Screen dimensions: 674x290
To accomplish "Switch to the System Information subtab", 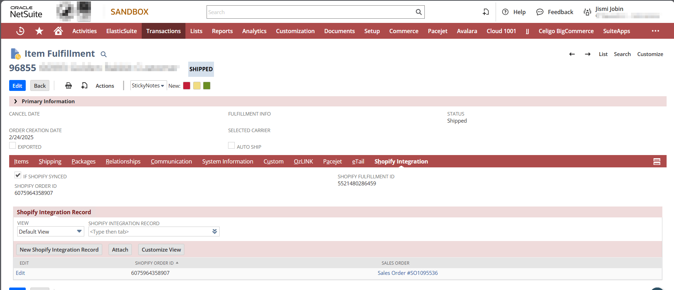I will 228,161.
